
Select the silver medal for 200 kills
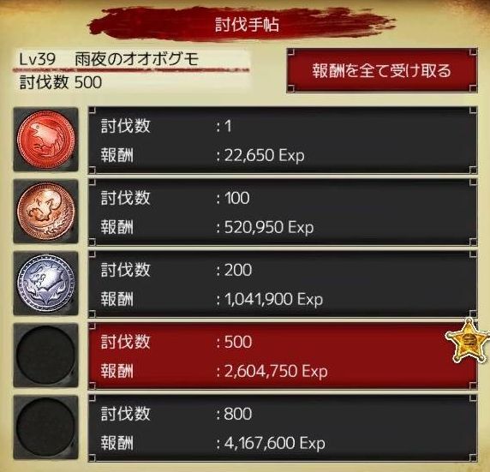click(46, 284)
